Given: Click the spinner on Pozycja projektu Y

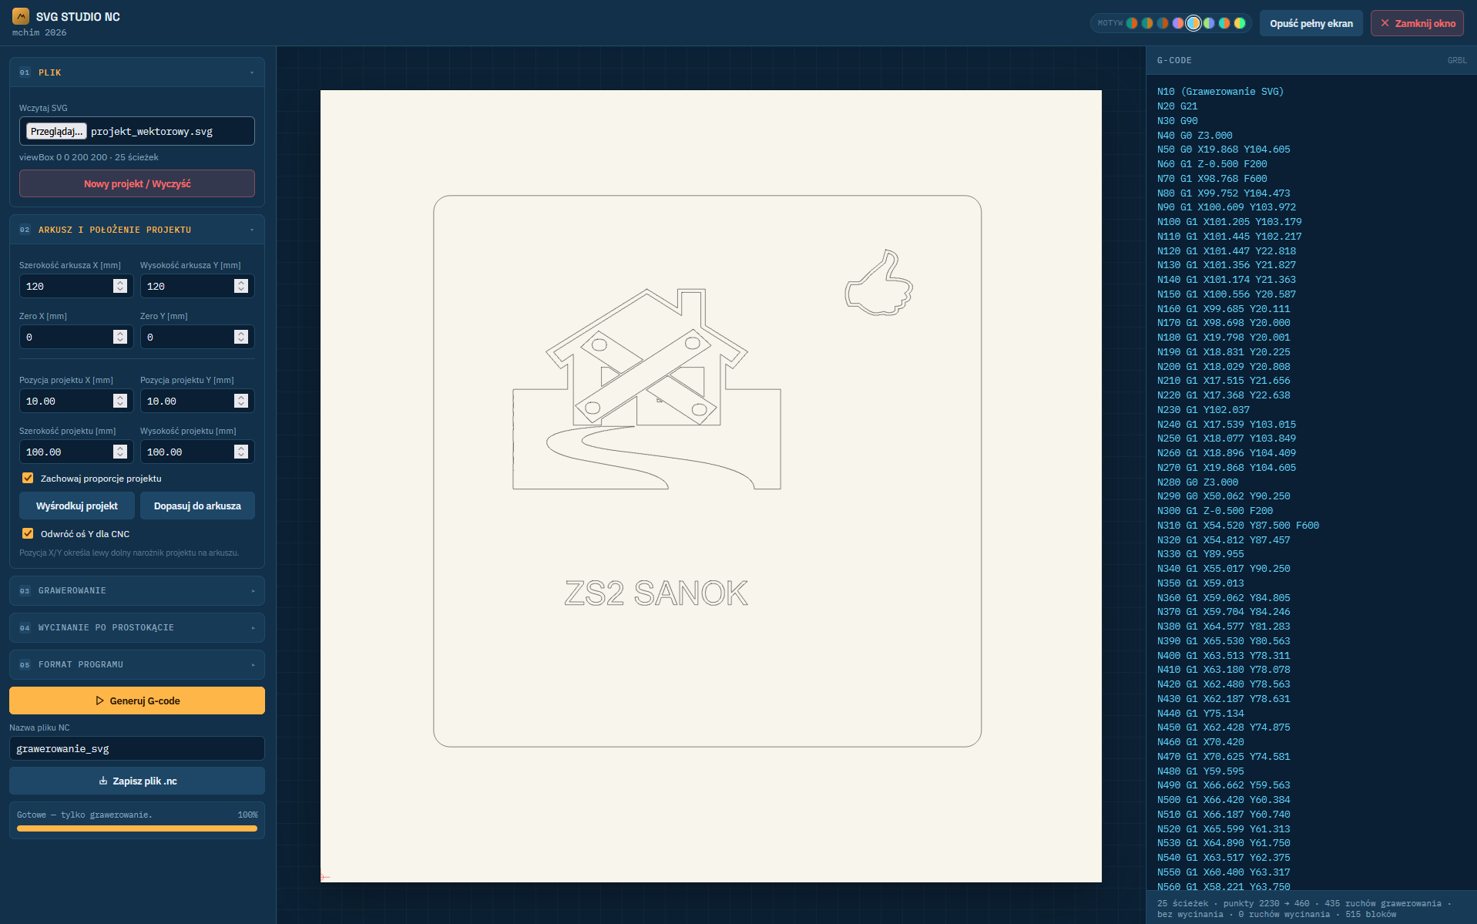Looking at the screenshot, I should point(241,401).
